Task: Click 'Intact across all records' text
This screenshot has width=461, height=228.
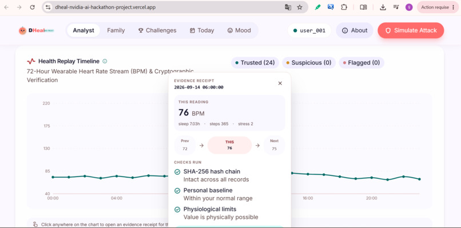Action: 216,179
